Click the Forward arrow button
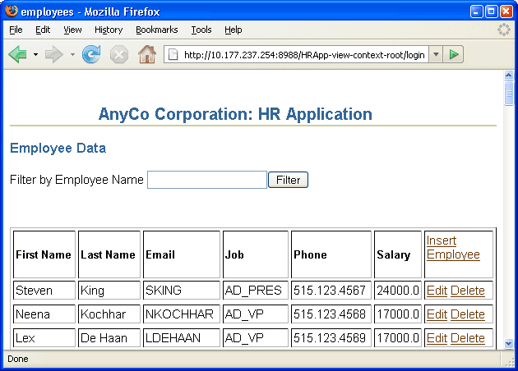518x371 pixels. pos(54,55)
